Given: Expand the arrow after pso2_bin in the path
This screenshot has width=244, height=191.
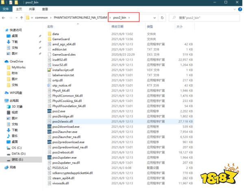Looking at the screenshot, I should (129, 18).
